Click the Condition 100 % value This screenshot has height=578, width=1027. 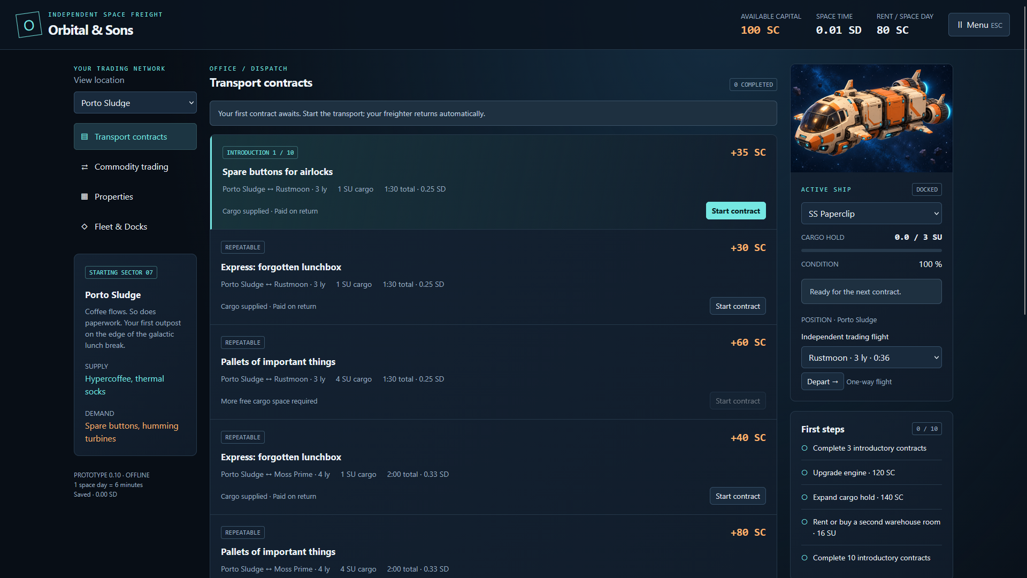[930, 264]
